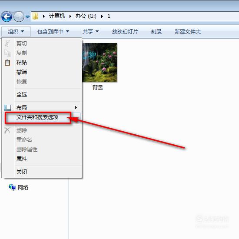Click the Back navigation arrow button
Screen dimensions: 239x239
[x=7, y=17]
